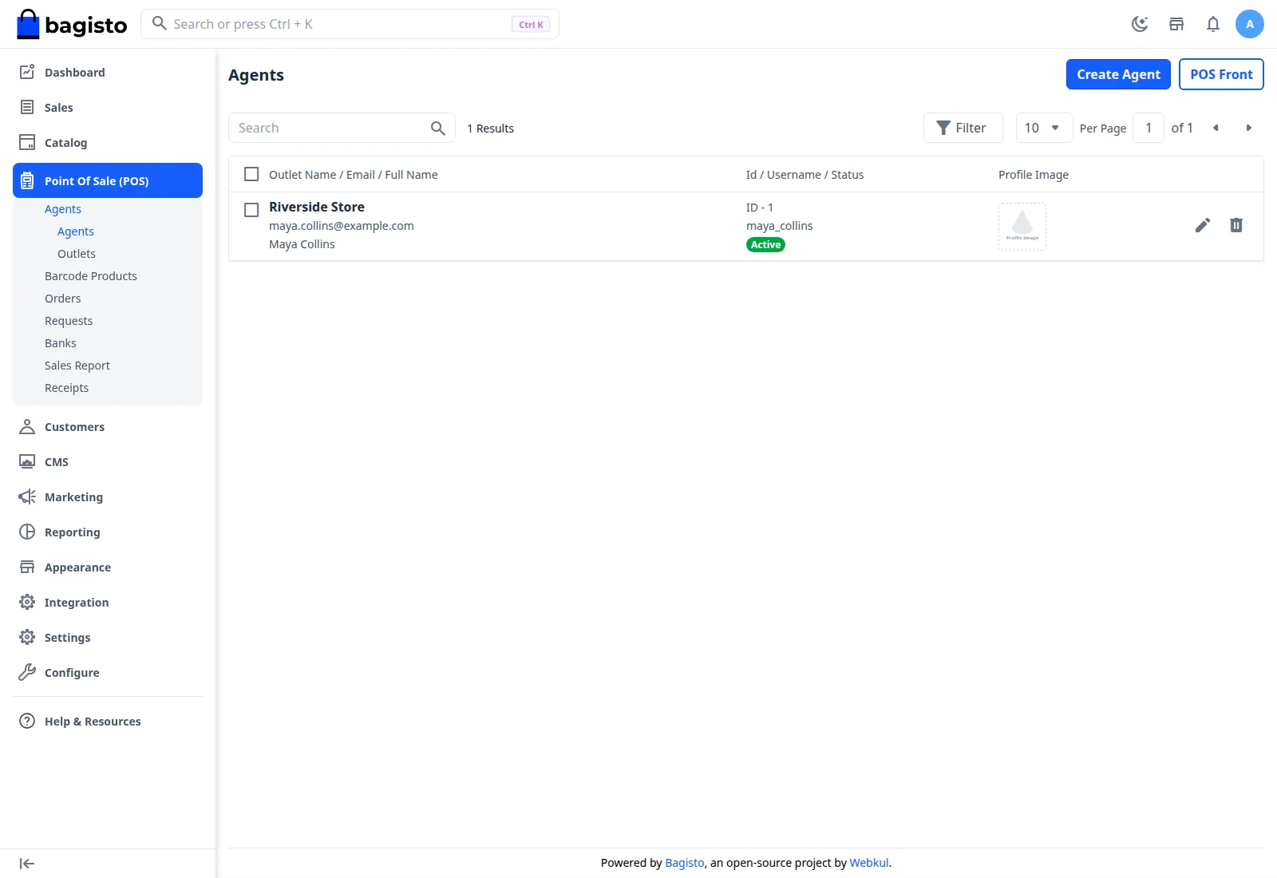The height and width of the screenshot is (878, 1277).
Task: Open Outlets submenu item
Action: (x=77, y=254)
